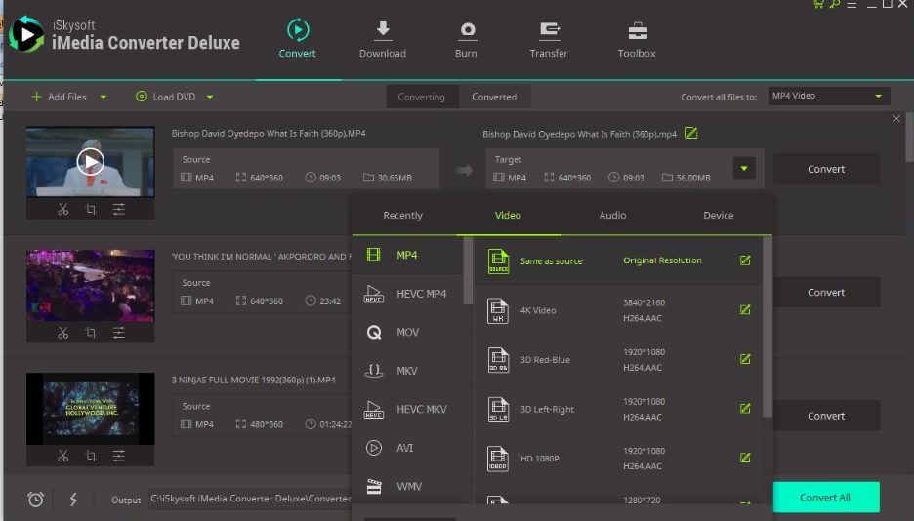Switch to the Device format tab

click(718, 215)
